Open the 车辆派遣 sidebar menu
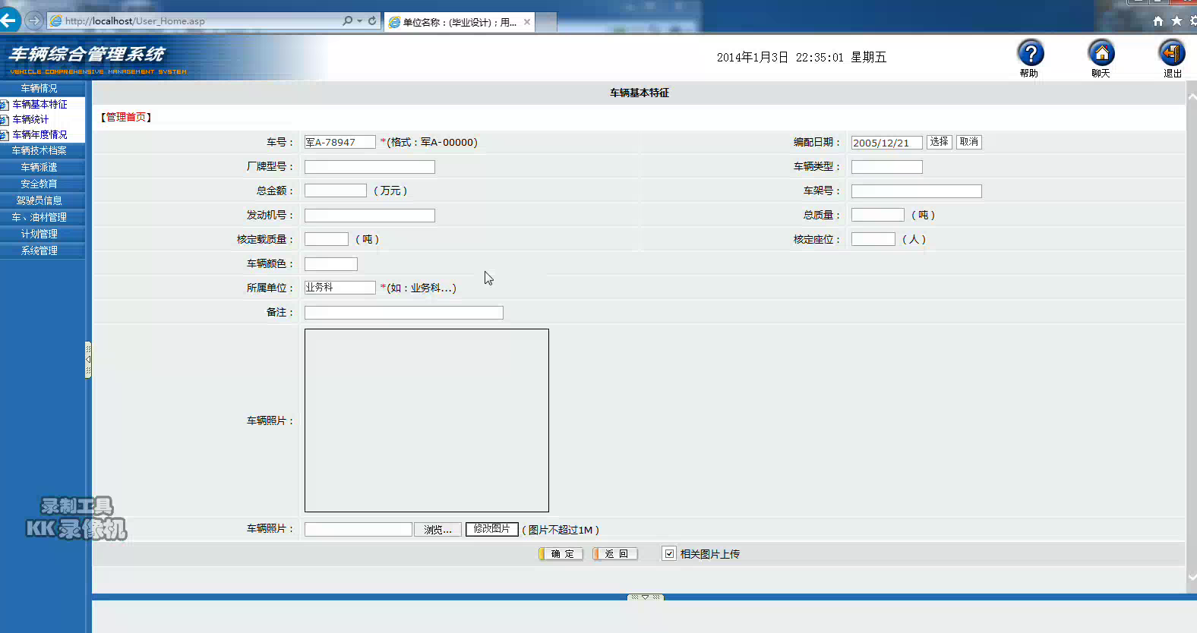This screenshot has height=633, width=1197. point(39,167)
